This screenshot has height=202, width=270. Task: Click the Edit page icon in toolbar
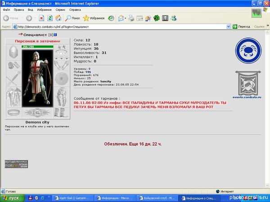[139, 18]
